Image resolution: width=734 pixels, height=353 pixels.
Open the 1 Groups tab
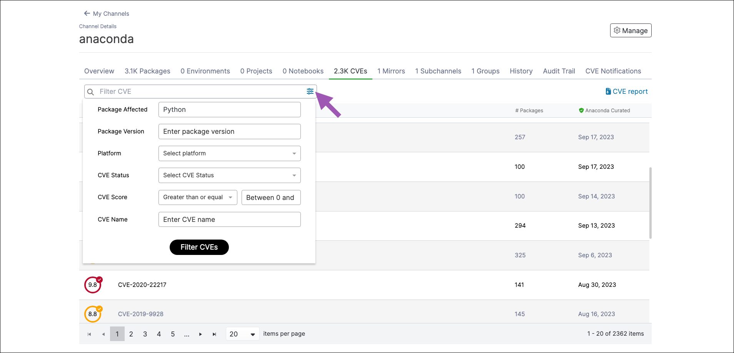click(x=485, y=71)
